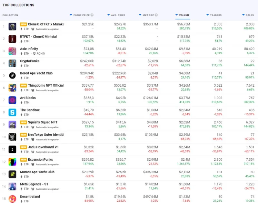Screen dimensions: 258x203
Task: Click Decentraland market cap $497,64M
Action: coord(150,197)
